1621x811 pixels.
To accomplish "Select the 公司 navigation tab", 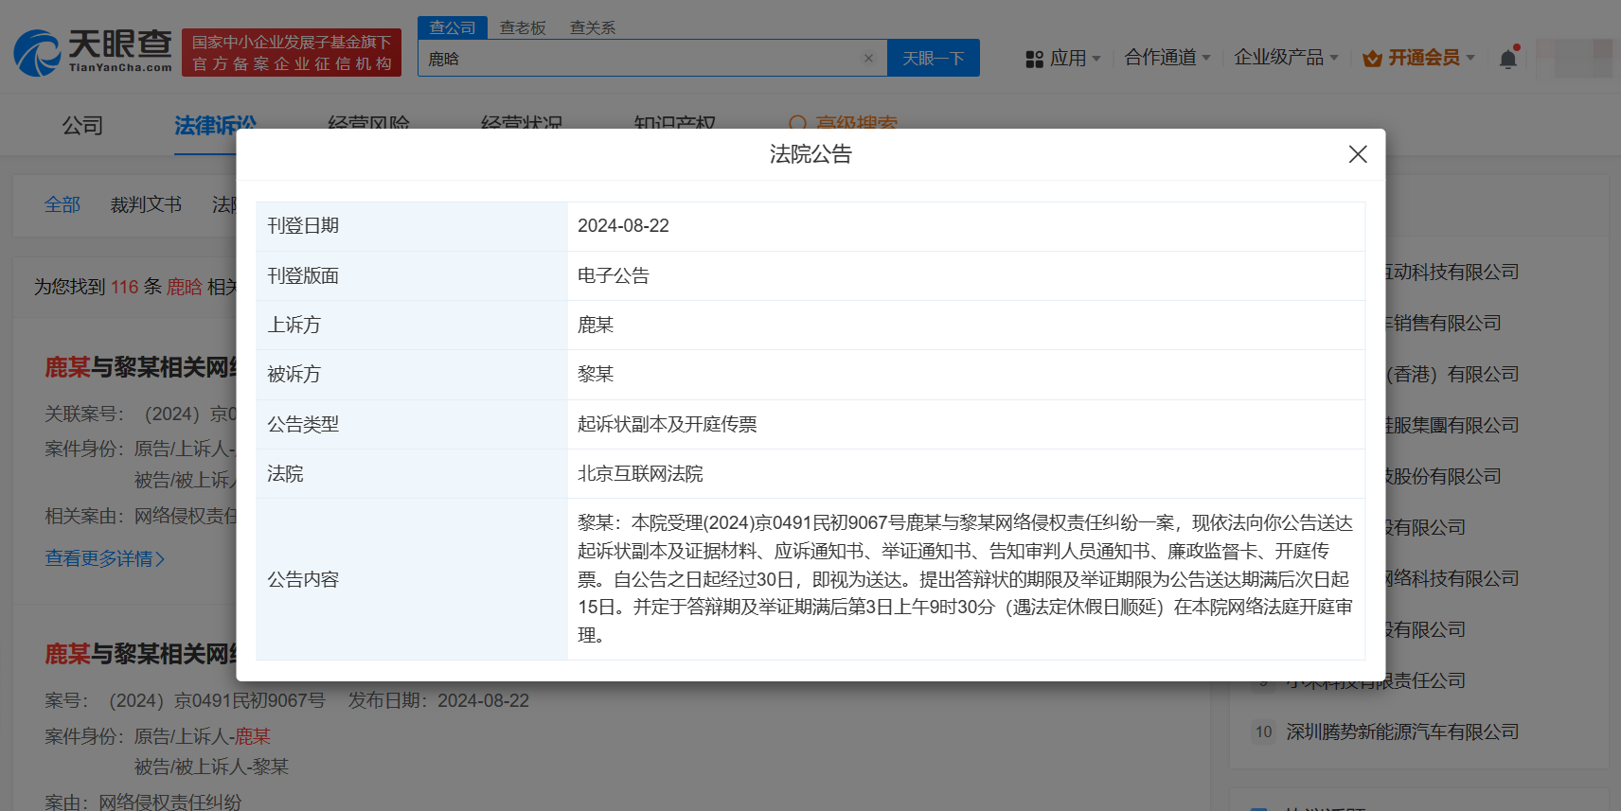I will 82,126.
